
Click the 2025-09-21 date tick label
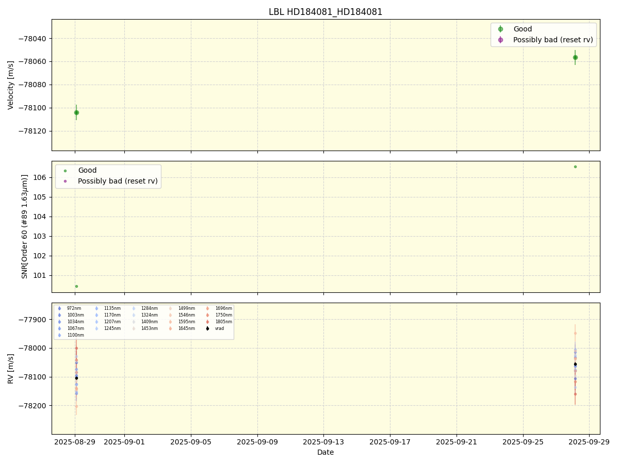(457, 442)
